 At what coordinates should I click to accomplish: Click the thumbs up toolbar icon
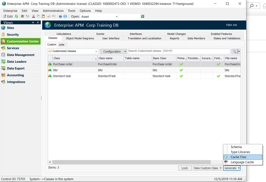(x=49, y=16)
